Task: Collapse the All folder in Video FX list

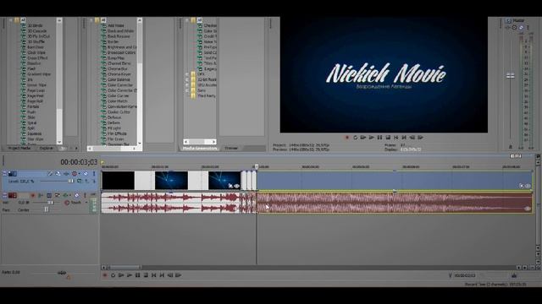Action: [91, 20]
